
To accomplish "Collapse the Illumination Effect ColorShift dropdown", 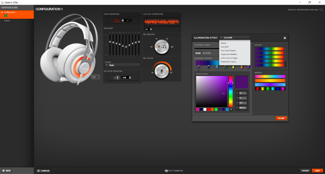I will click(x=235, y=38).
